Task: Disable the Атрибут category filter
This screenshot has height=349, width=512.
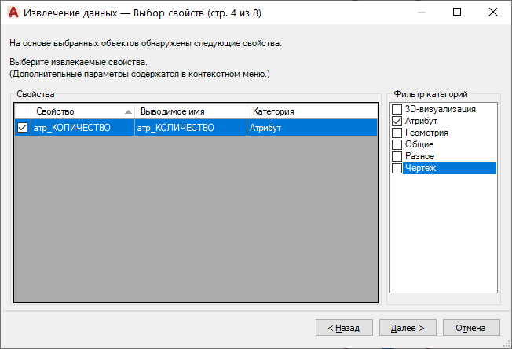Action: (397, 121)
